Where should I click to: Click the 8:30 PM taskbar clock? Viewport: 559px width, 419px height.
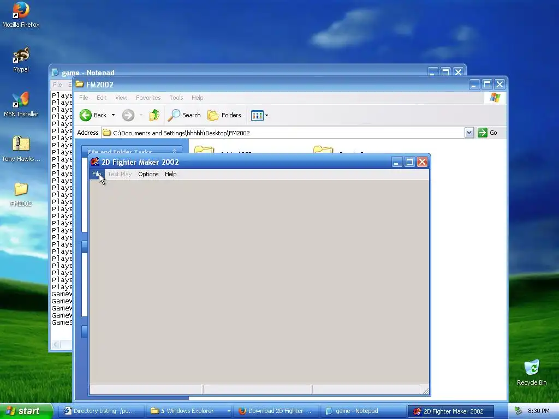(x=538, y=411)
